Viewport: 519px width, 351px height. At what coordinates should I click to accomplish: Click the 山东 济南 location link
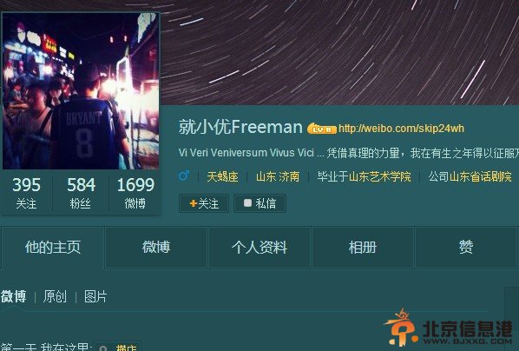tap(278, 176)
